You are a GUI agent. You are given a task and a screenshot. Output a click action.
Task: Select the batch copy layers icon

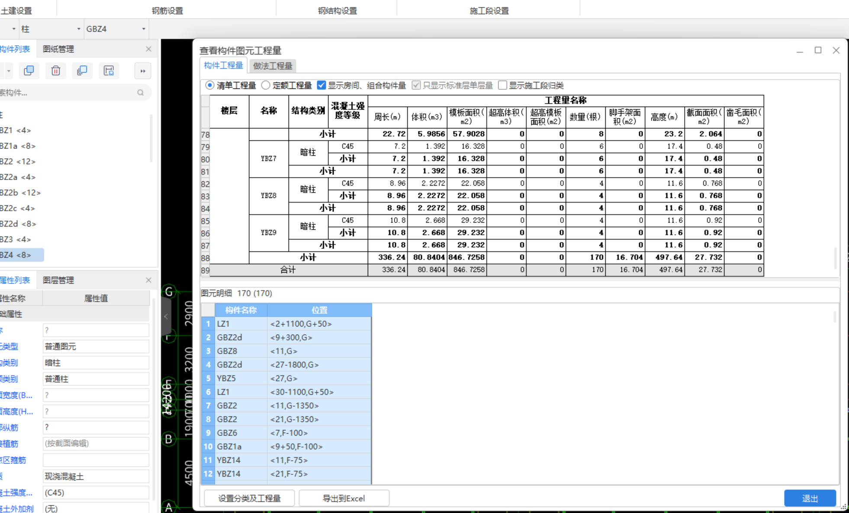(x=82, y=71)
